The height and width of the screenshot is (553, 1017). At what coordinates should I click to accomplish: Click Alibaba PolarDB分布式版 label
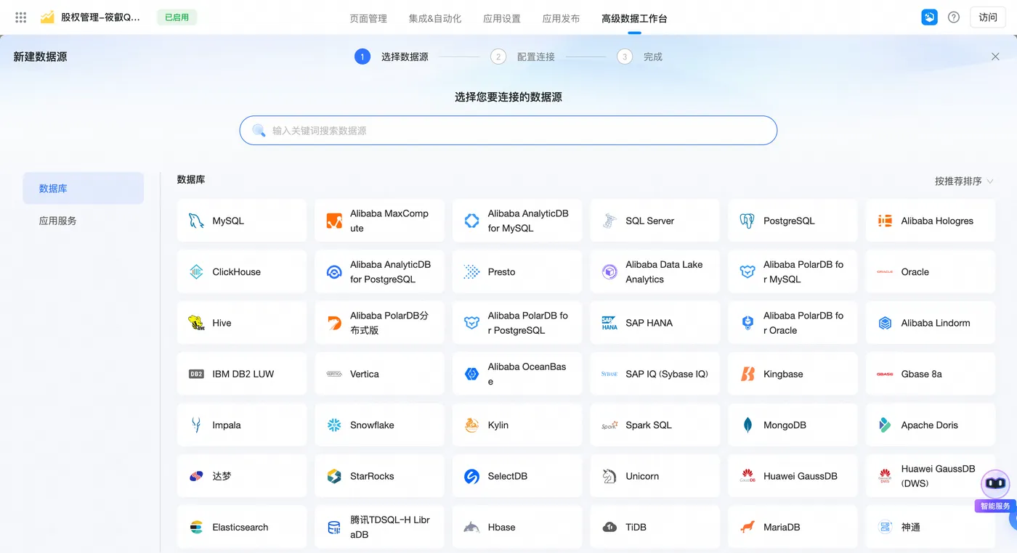coord(389,323)
